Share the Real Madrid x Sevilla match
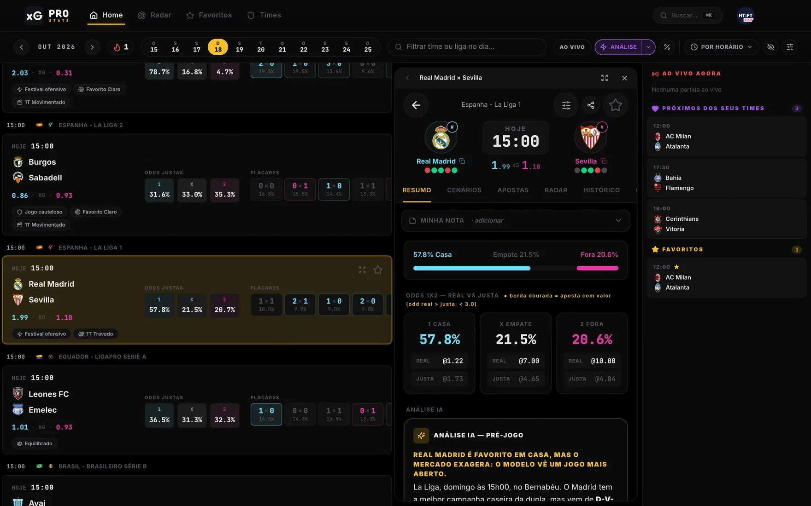This screenshot has height=506, width=811. pyautogui.click(x=591, y=105)
